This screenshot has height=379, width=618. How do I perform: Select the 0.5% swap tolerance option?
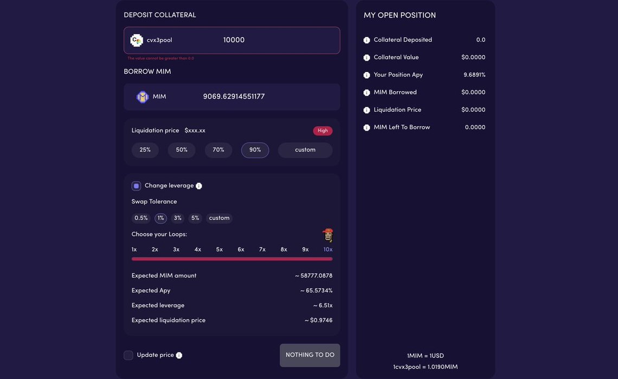pyautogui.click(x=141, y=218)
